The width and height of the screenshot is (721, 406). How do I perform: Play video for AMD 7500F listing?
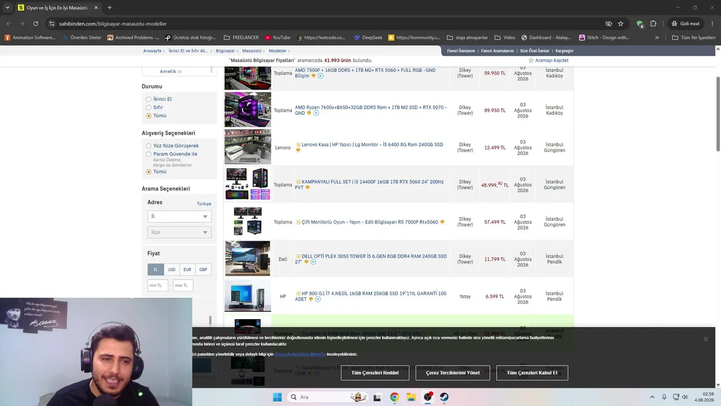click(321, 76)
